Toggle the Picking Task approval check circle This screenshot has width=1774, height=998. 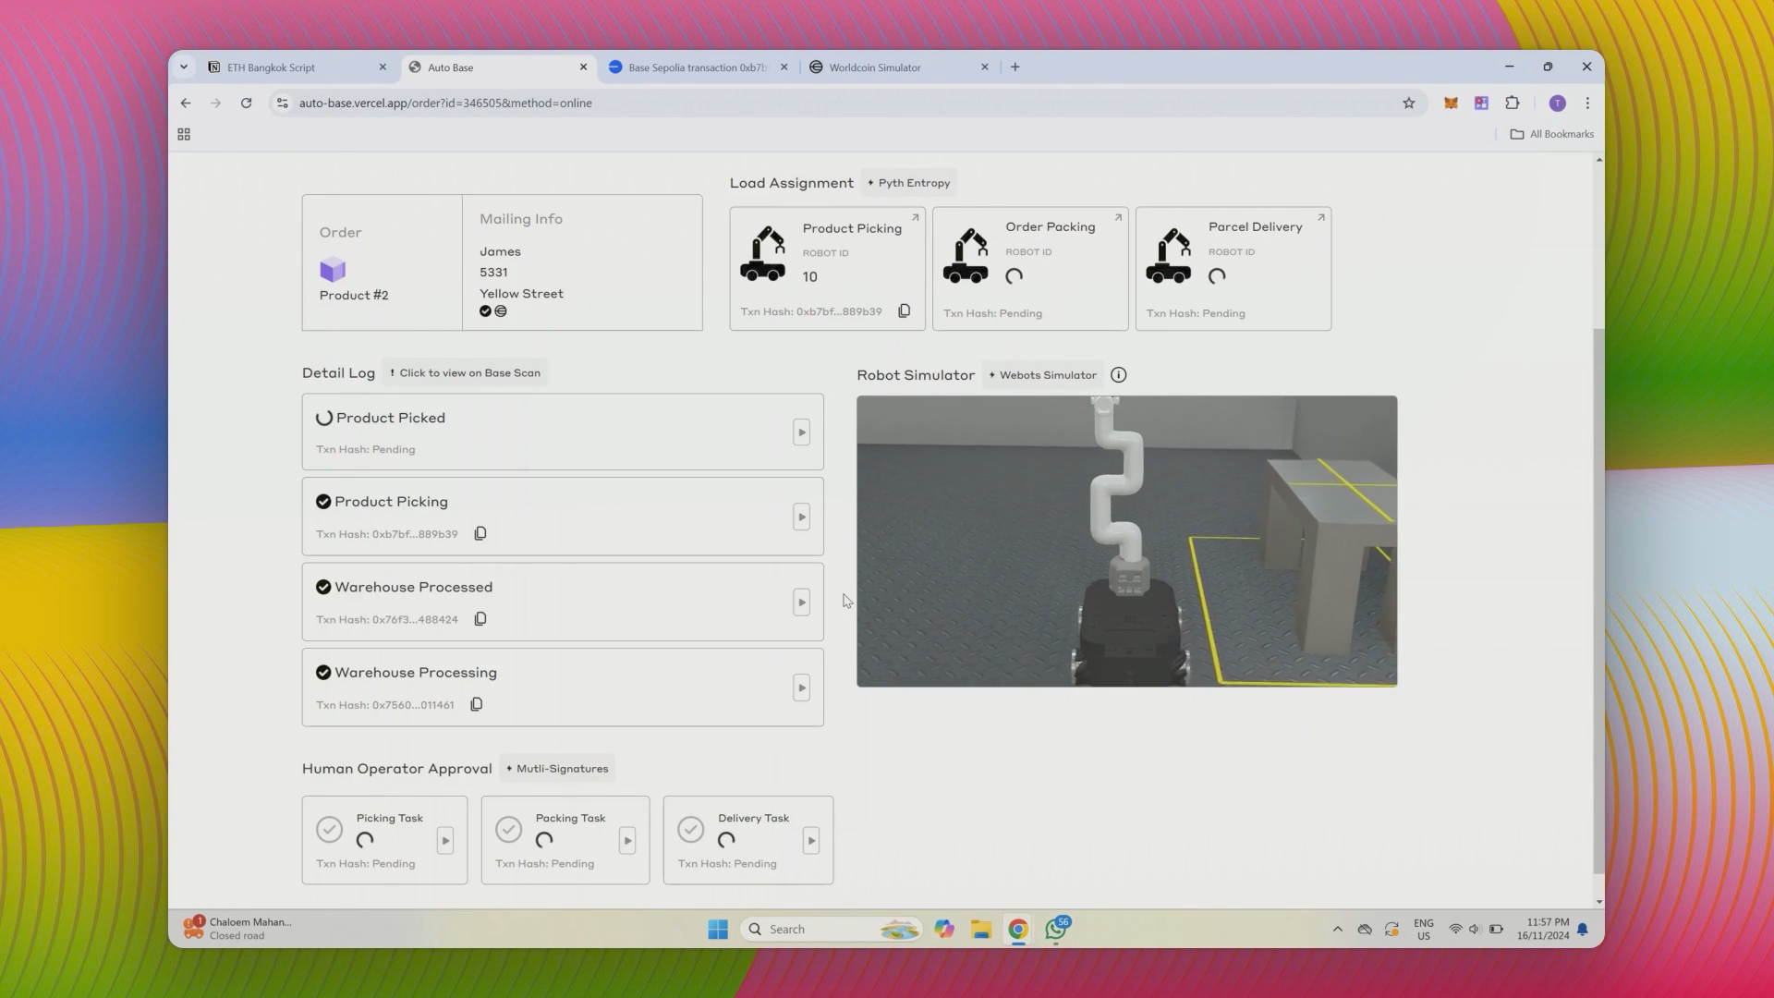pyautogui.click(x=329, y=829)
